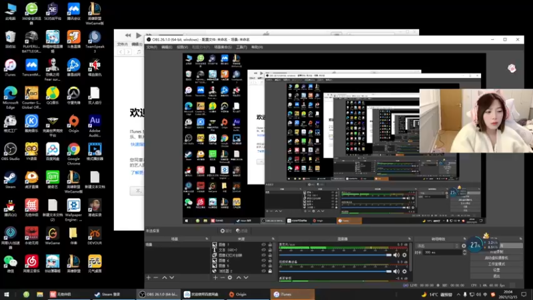The height and width of the screenshot is (300, 533).
Task: Open OBS 帮助(H) menu
Action: point(257,47)
